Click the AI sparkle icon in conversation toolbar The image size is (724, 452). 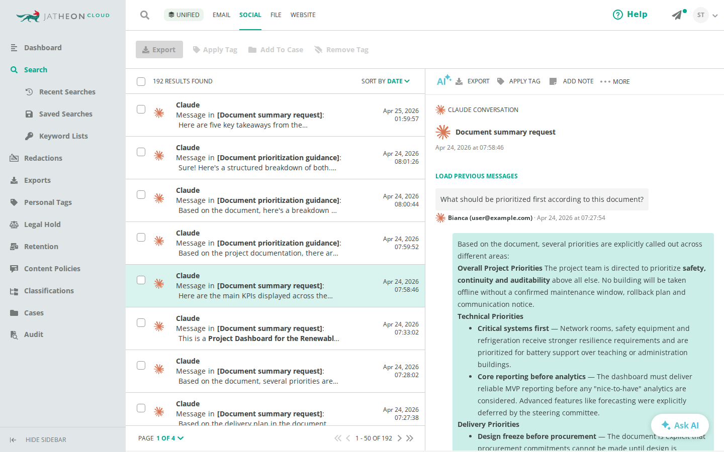(x=443, y=80)
